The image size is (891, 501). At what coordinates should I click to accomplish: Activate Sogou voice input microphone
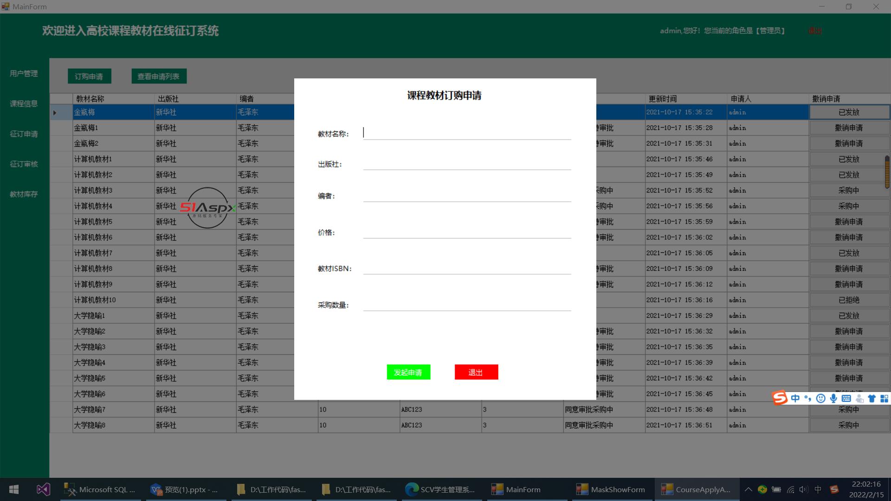click(833, 398)
